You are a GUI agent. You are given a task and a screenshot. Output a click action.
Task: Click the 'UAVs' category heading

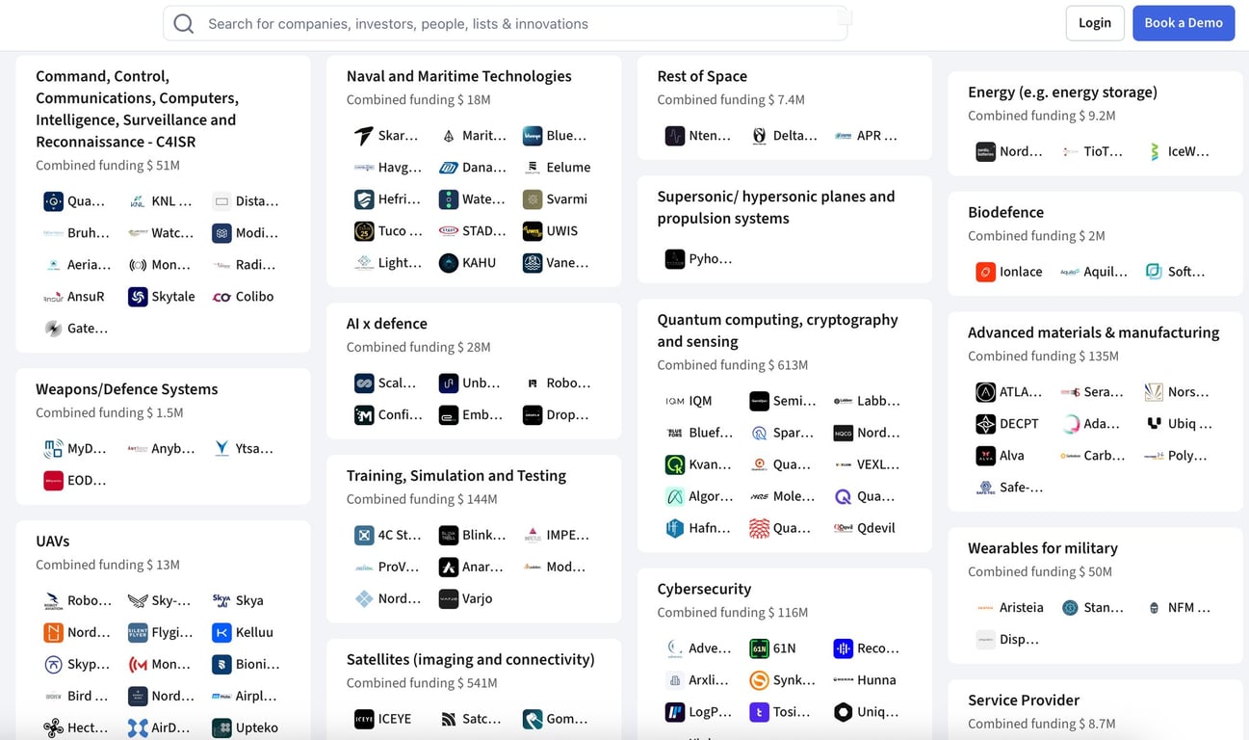(53, 542)
